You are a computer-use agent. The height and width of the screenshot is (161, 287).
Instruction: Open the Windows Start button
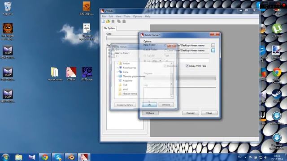coord(5,157)
